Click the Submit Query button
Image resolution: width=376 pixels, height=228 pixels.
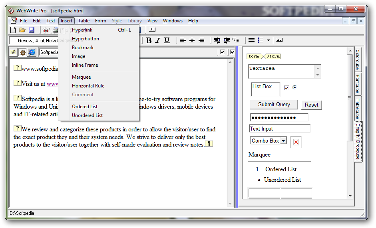click(274, 105)
